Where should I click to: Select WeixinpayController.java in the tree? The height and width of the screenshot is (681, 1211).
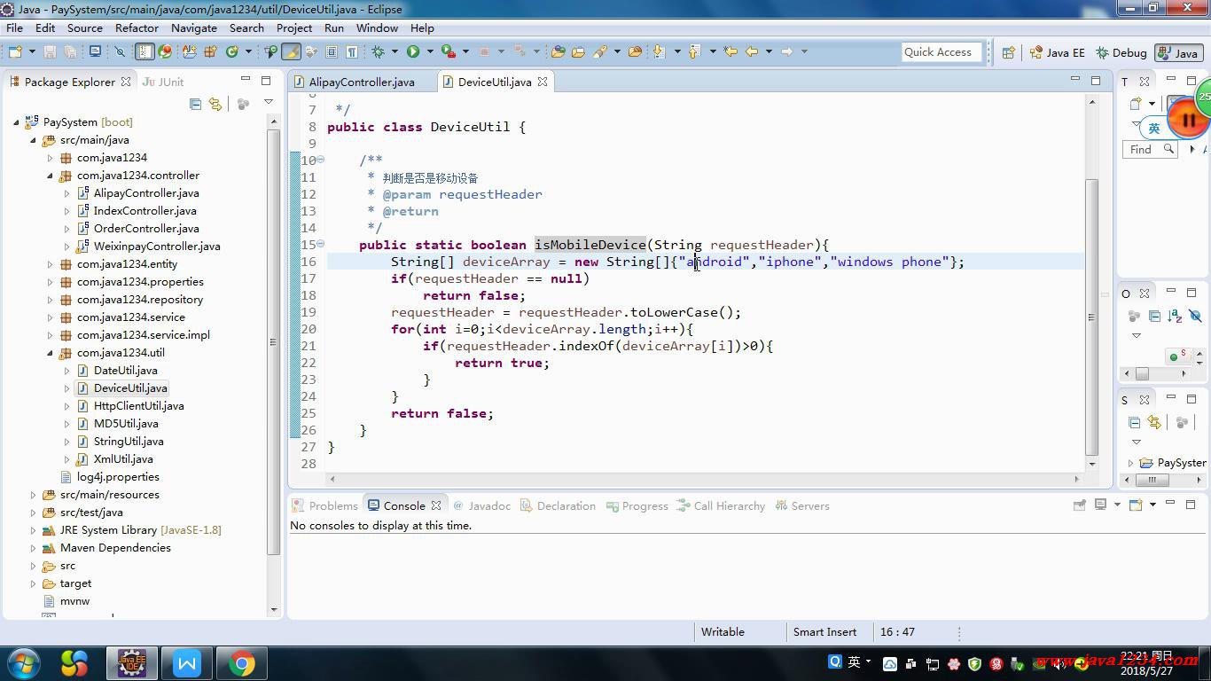tap(157, 247)
